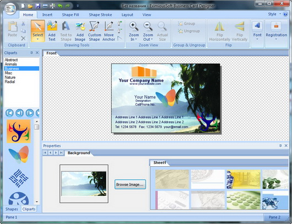Switch to the Shapes panel tab
Viewport: 292px width, 224px height.
click(x=12, y=209)
